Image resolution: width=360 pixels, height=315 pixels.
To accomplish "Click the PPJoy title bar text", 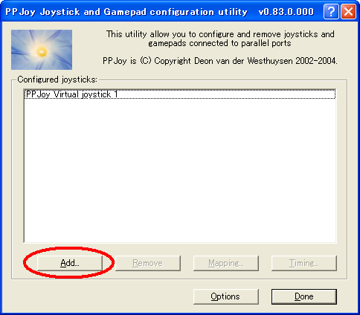I will click(126, 12).
